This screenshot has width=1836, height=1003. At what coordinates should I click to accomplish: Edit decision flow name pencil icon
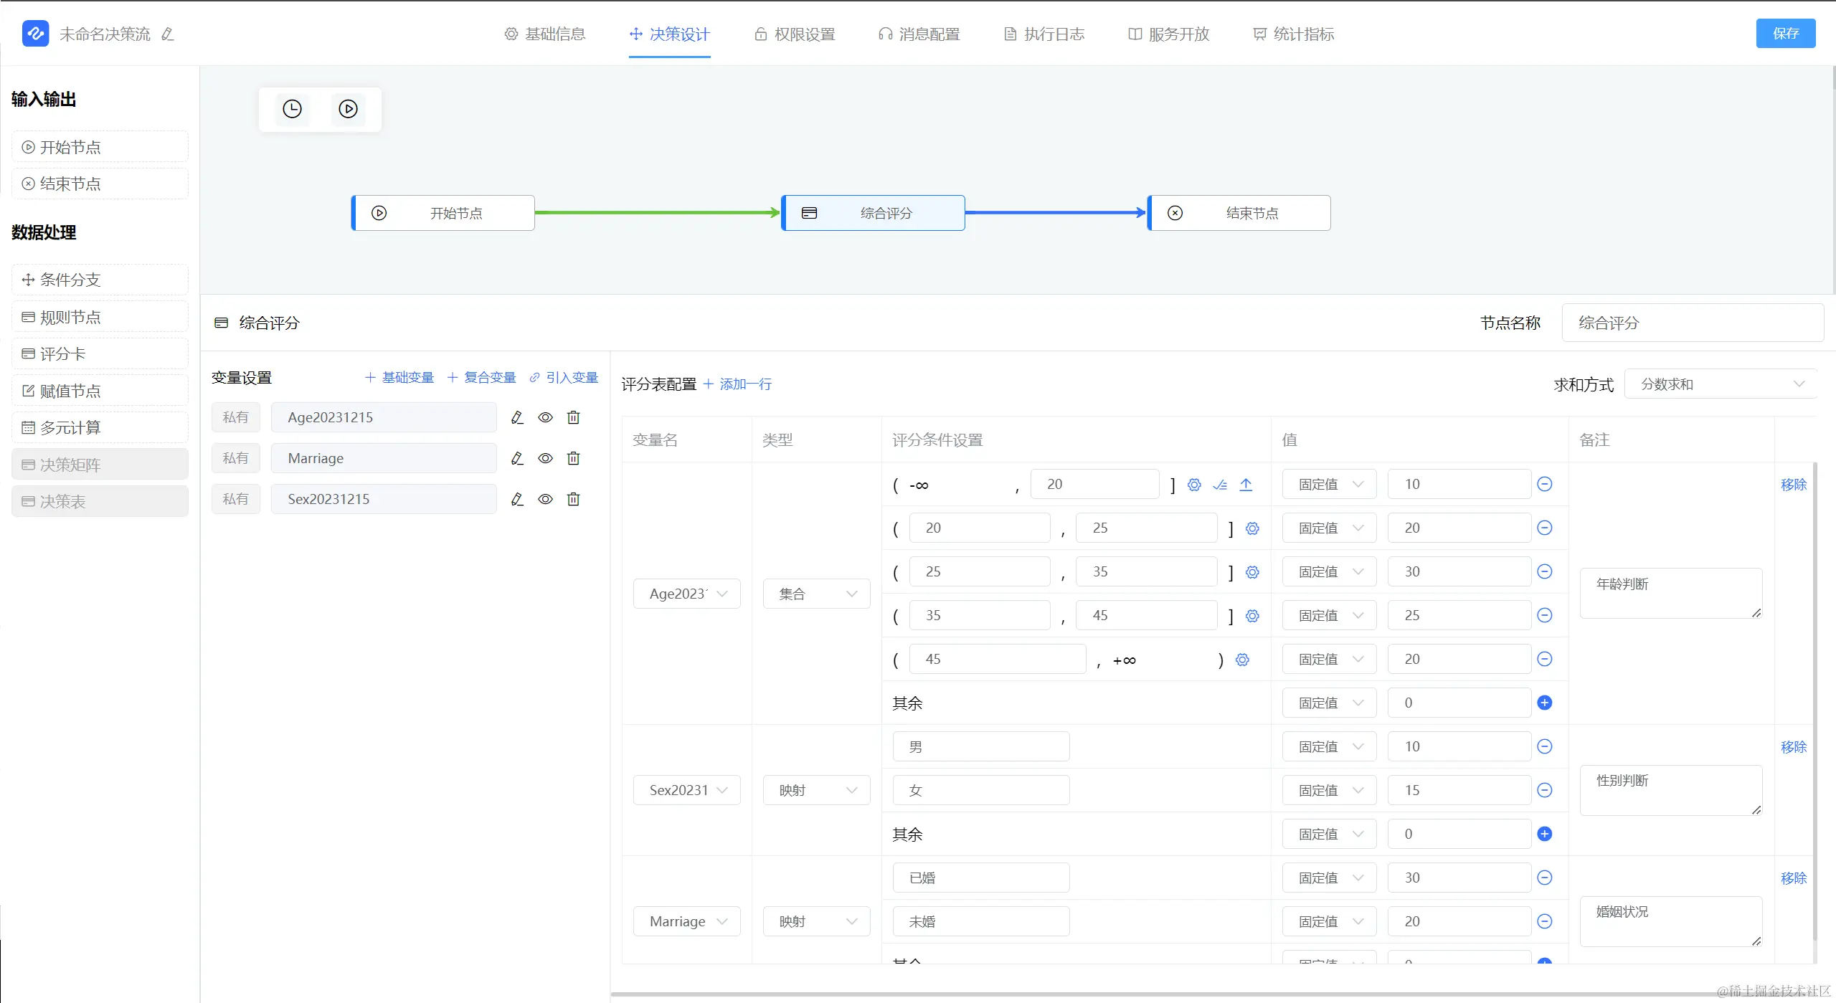[x=168, y=34]
